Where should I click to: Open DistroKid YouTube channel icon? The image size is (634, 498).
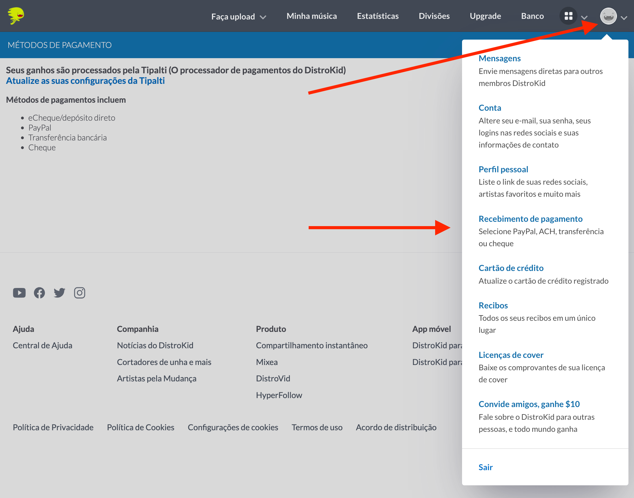point(19,293)
